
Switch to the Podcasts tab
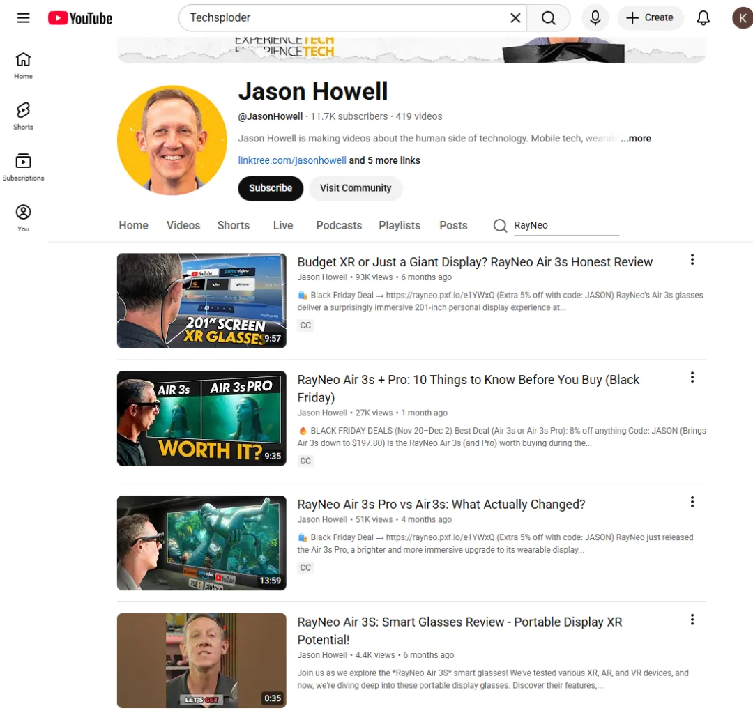(339, 225)
